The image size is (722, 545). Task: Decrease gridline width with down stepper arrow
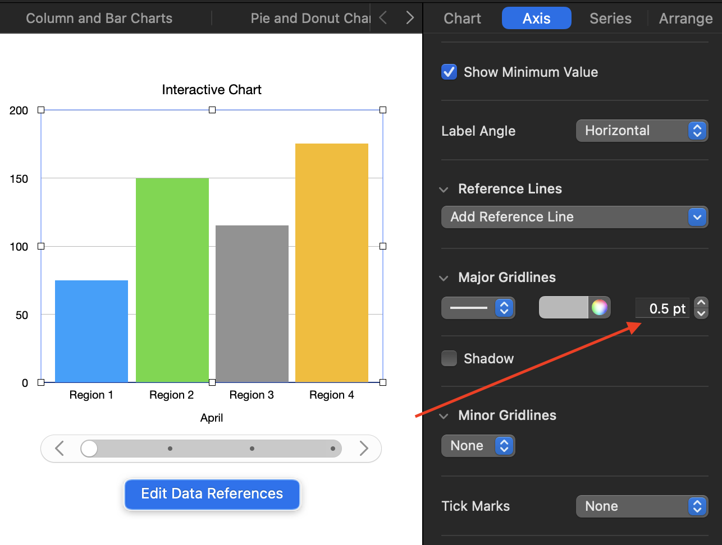click(x=701, y=313)
